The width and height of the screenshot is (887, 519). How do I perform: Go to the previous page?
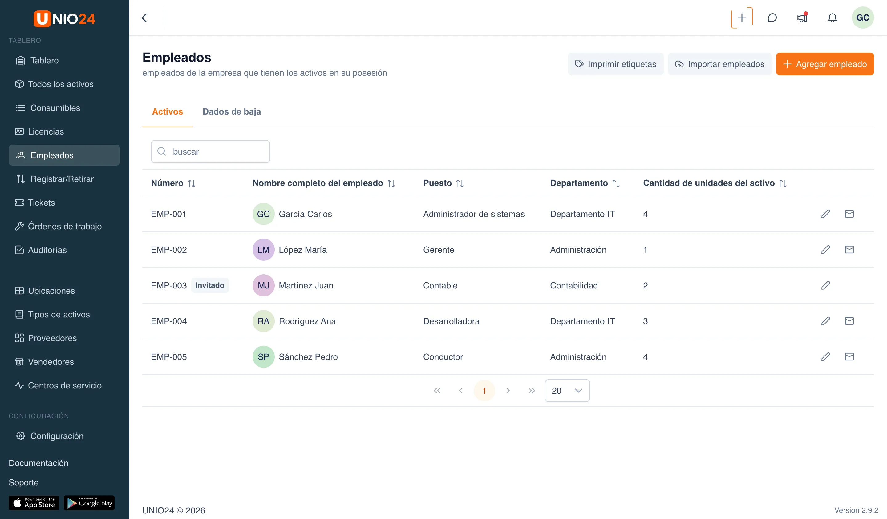coord(460,391)
